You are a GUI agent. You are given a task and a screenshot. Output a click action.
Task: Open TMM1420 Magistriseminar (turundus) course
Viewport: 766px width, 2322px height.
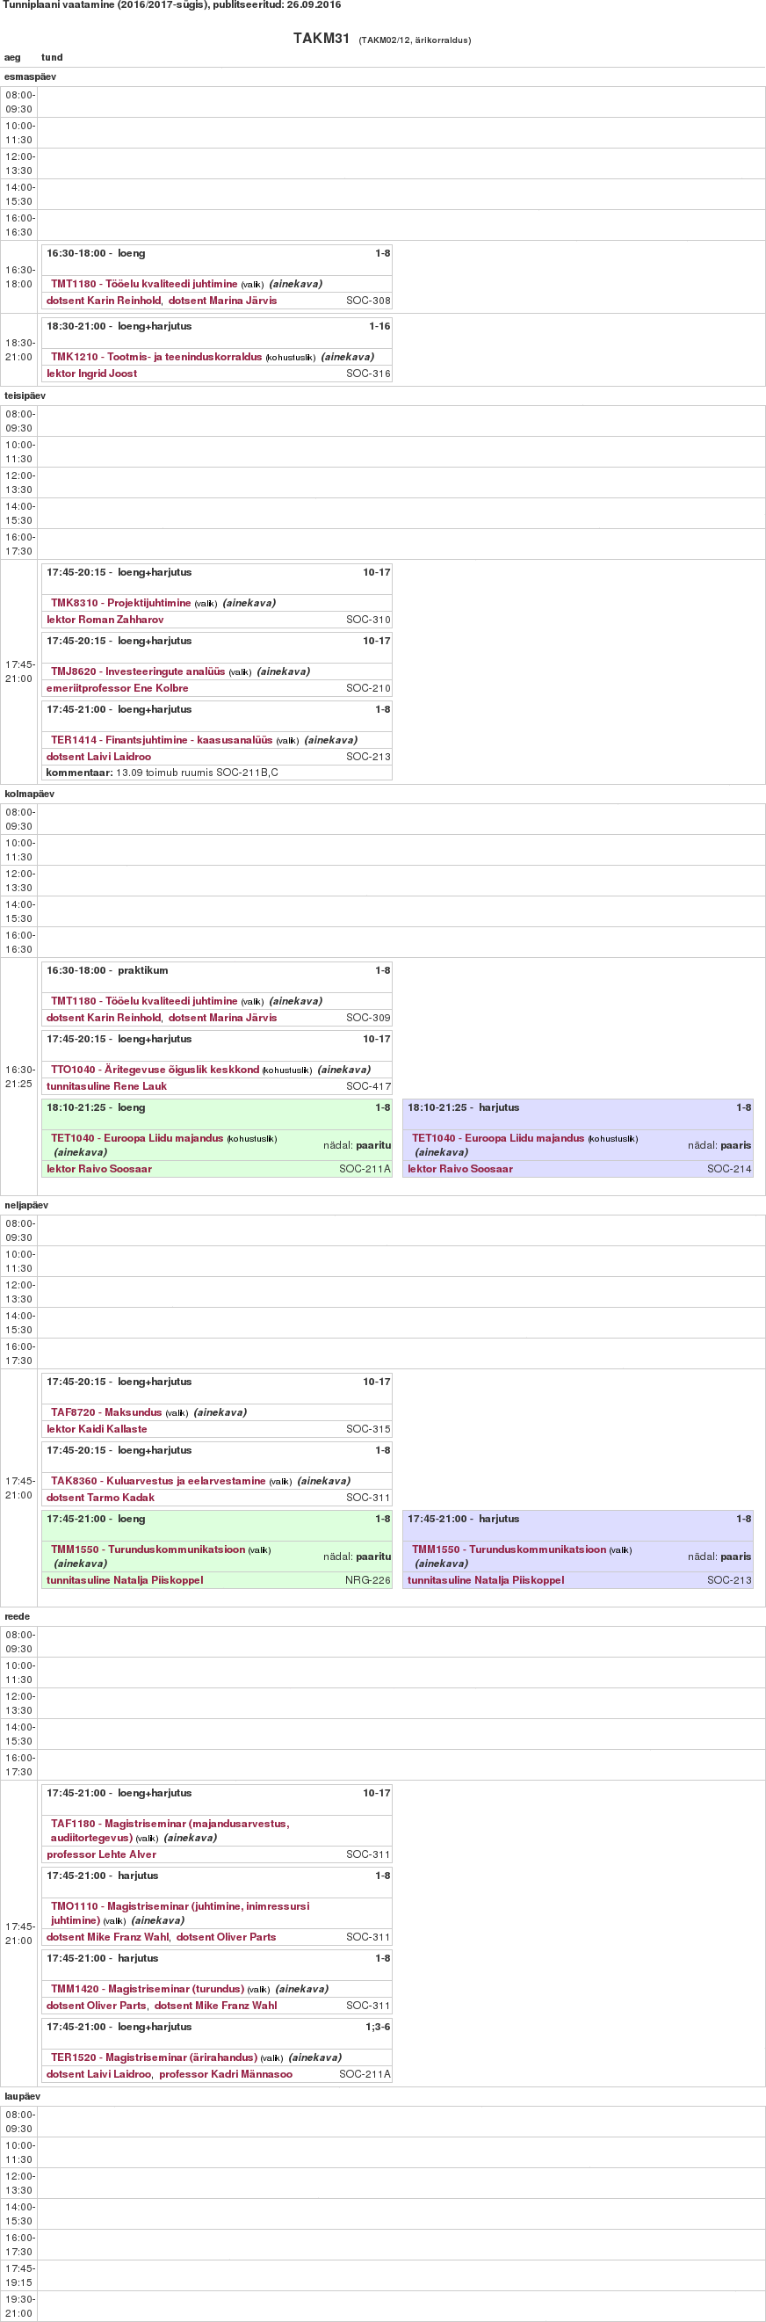click(147, 1989)
